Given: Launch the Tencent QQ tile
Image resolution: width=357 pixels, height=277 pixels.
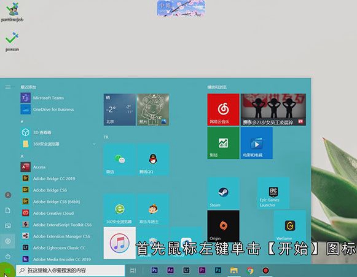Looking at the screenshot, I should point(153,159).
